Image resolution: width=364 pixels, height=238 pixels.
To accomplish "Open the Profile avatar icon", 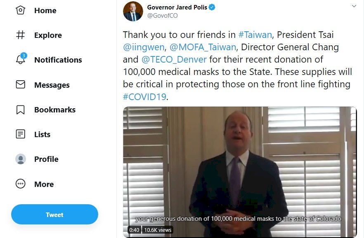I will (21, 159).
